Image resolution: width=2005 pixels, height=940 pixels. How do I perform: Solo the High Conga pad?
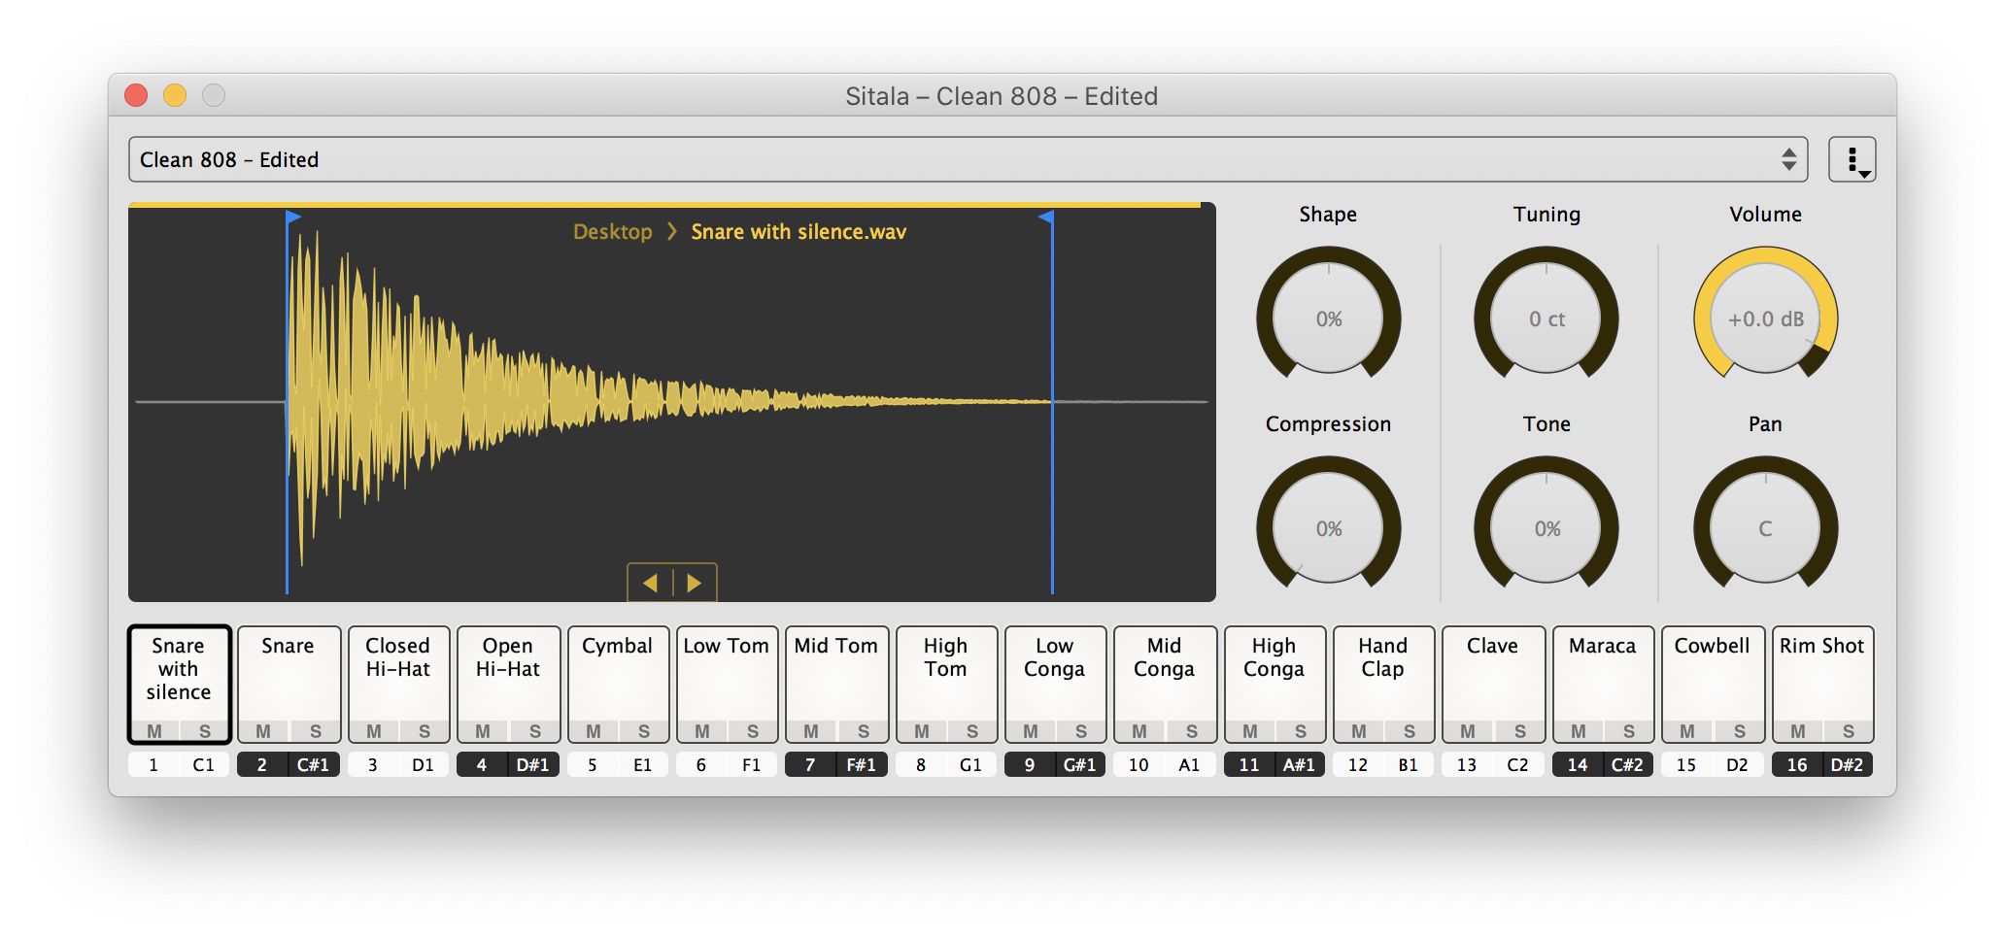tap(1302, 732)
